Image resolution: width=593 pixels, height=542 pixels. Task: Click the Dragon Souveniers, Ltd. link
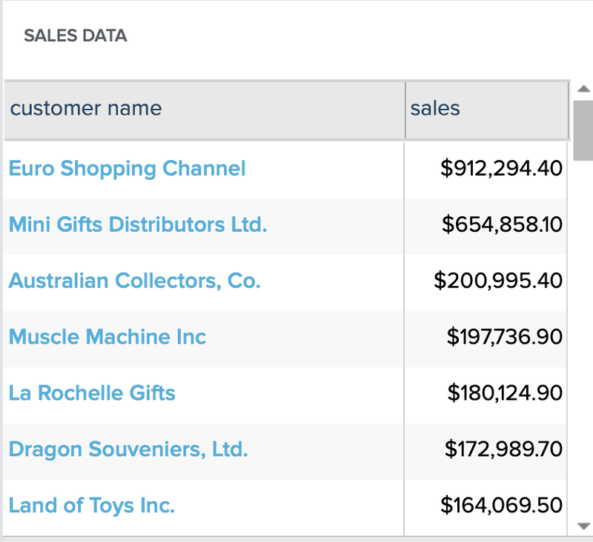(x=128, y=449)
